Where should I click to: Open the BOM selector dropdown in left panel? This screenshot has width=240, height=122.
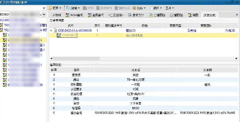(44, 14)
